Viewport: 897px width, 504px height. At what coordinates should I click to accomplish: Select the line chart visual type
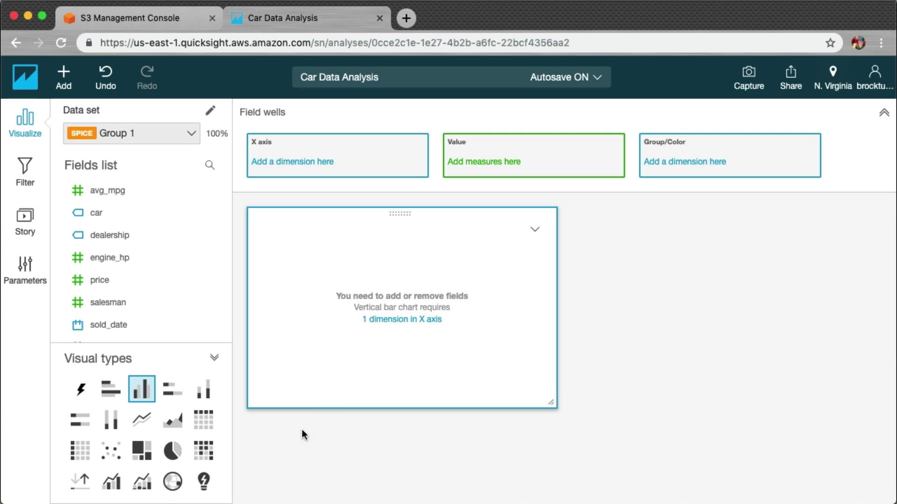point(142,420)
